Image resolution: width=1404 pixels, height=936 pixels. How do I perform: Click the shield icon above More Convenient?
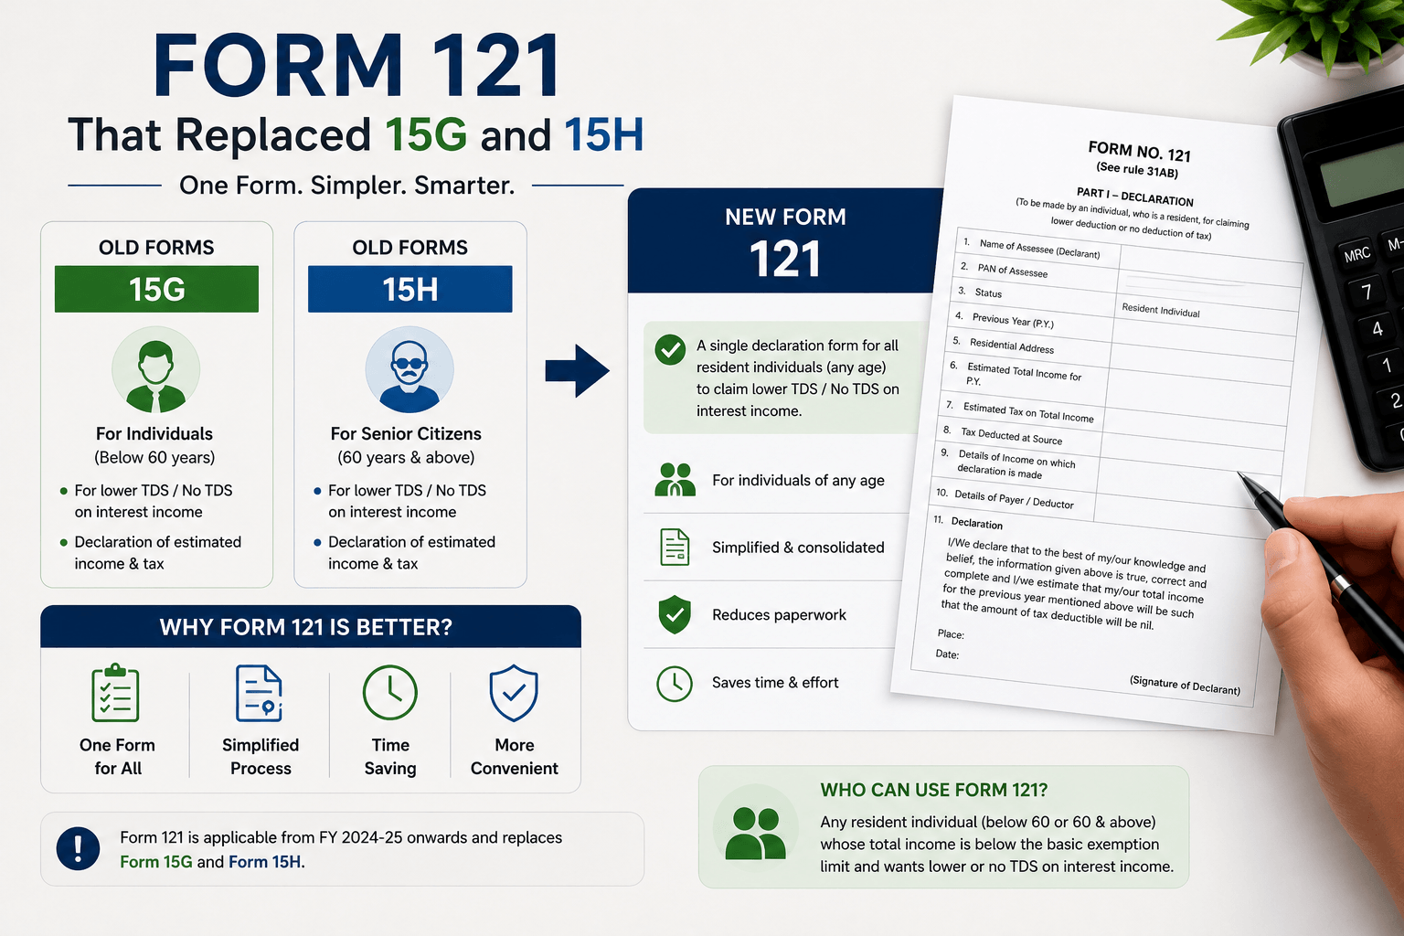(x=514, y=694)
